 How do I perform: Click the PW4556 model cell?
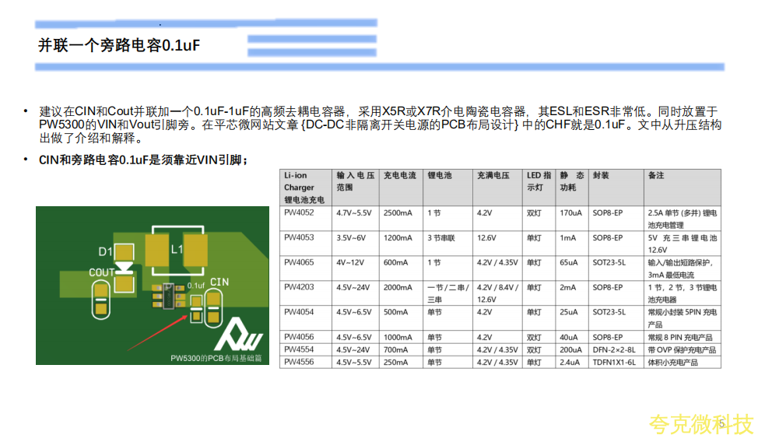click(299, 362)
